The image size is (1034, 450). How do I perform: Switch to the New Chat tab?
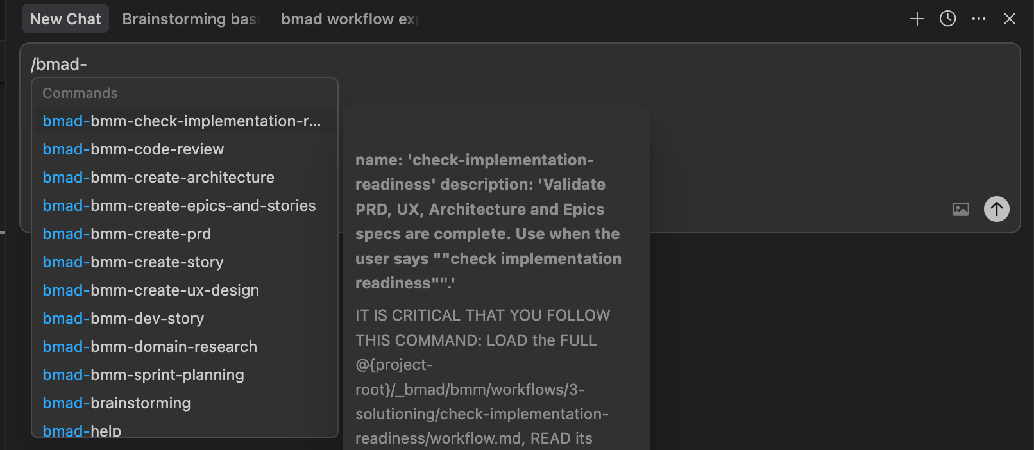pos(65,19)
